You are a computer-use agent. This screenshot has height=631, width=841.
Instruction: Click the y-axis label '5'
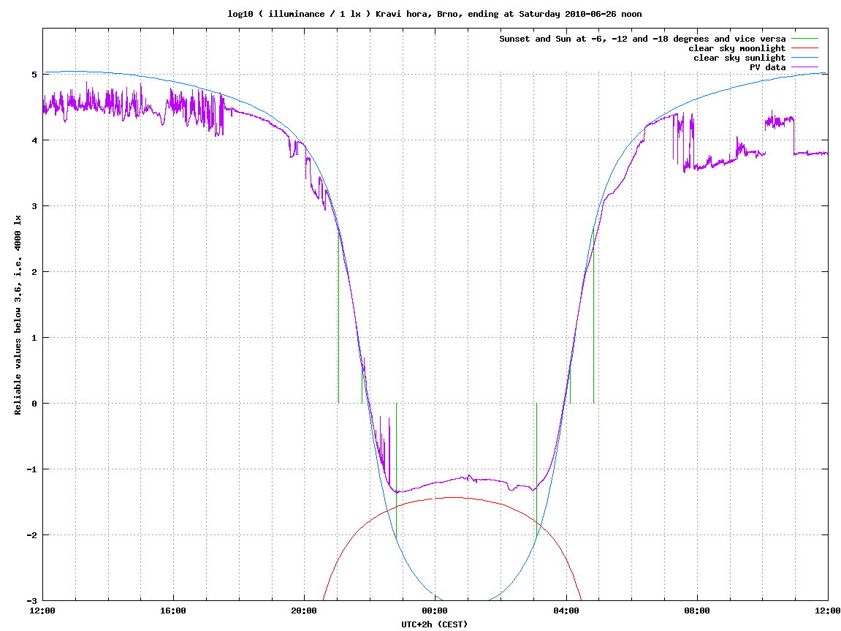coord(34,75)
